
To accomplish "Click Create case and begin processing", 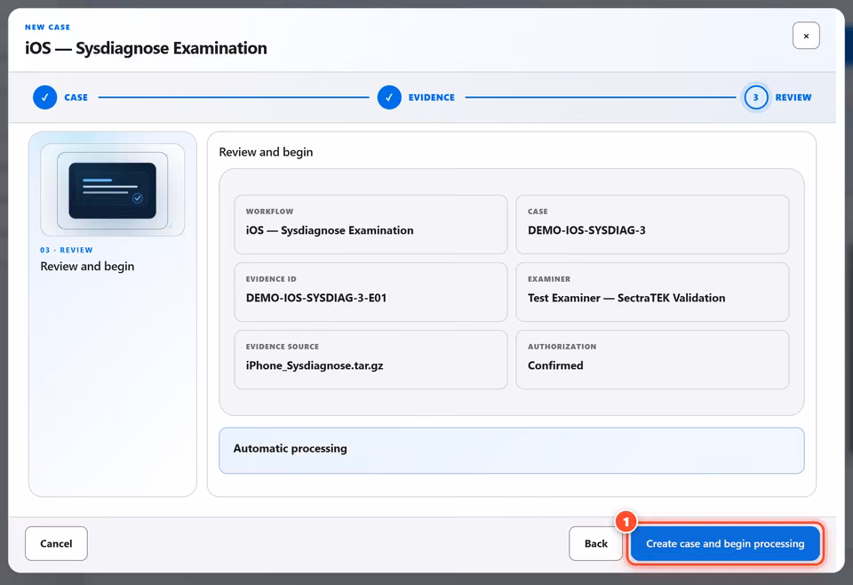I will click(725, 543).
